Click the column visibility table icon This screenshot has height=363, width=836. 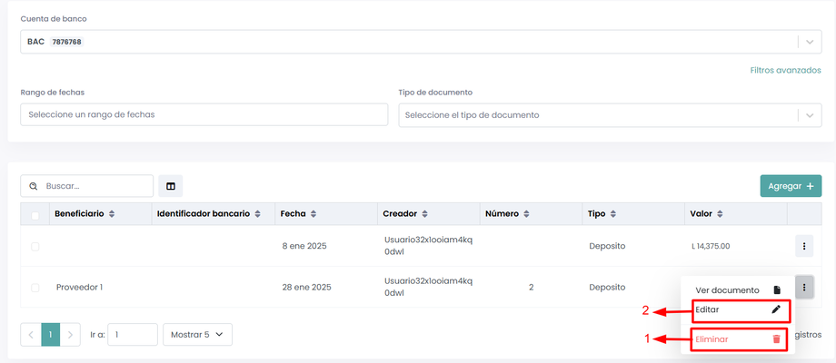170,186
